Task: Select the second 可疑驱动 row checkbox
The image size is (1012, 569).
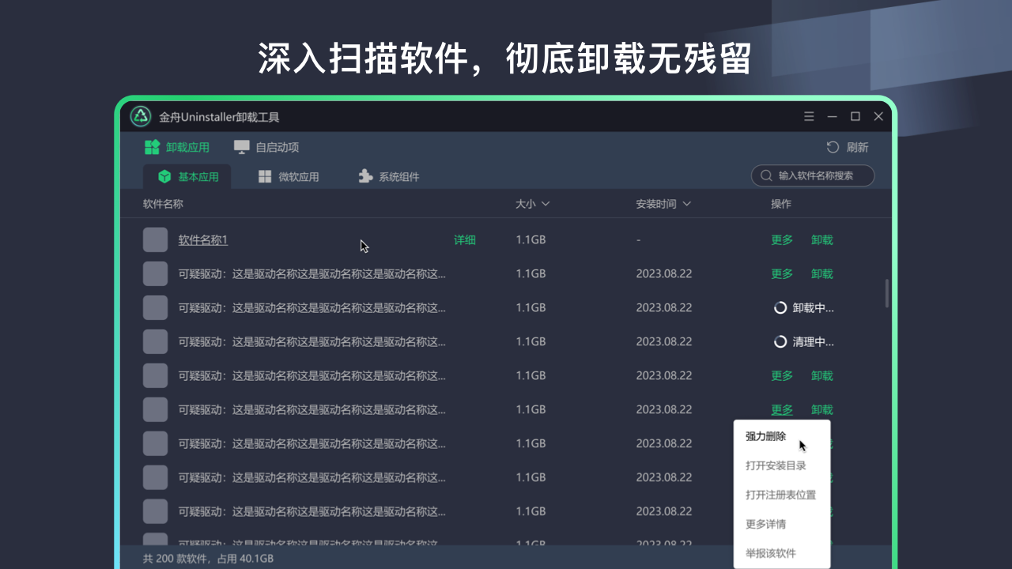Action: pos(155,307)
